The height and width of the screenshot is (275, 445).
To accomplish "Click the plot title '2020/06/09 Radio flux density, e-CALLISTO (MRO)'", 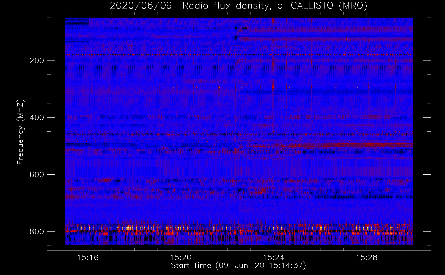I will (238, 5).
